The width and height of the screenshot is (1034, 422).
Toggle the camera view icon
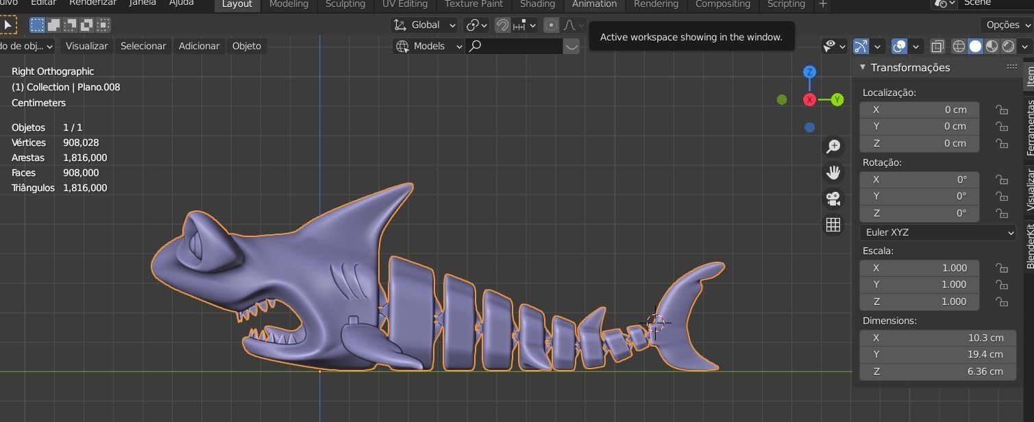[833, 199]
